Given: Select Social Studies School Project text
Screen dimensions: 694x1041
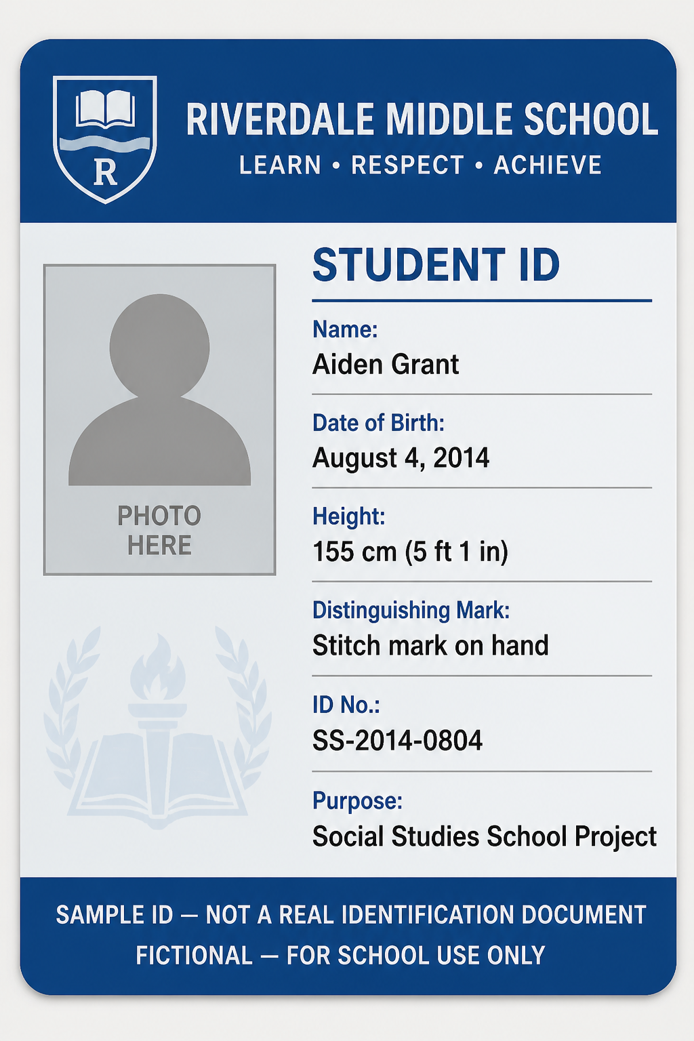Looking at the screenshot, I should (485, 837).
